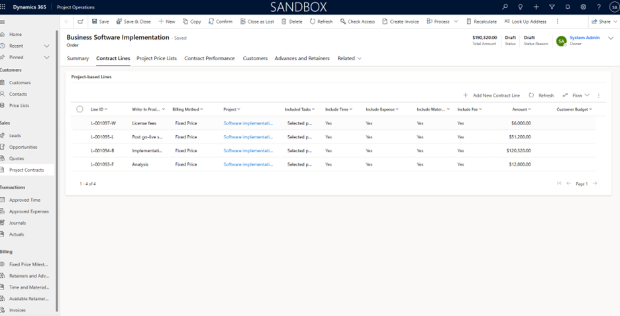This screenshot has height=316, width=620.
Task: Switch to the Contract Performance tab
Action: pyautogui.click(x=209, y=58)
